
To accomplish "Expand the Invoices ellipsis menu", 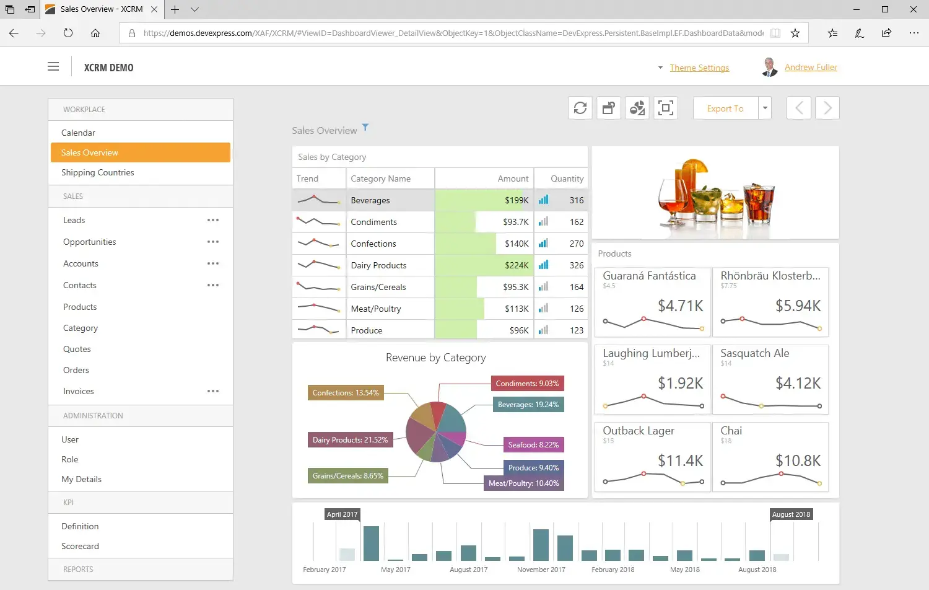I will click(213, 391).
